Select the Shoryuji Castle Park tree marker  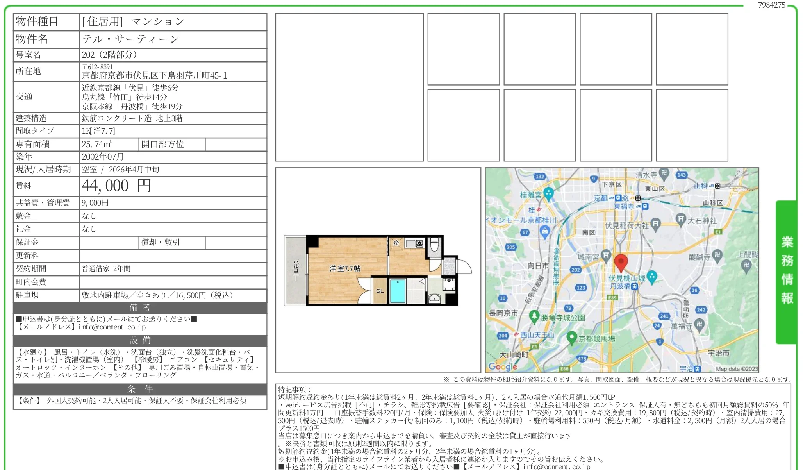[534, 316]
